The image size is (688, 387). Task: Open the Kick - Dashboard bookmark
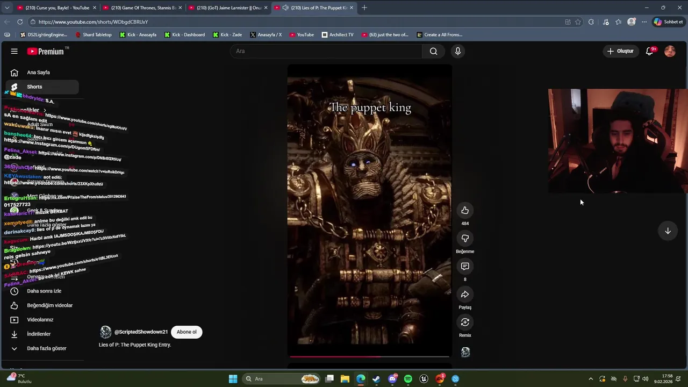184,35
